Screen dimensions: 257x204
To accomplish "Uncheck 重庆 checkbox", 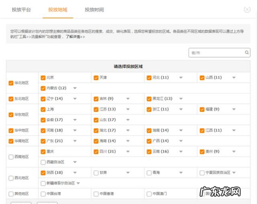I will coord(43,152).
